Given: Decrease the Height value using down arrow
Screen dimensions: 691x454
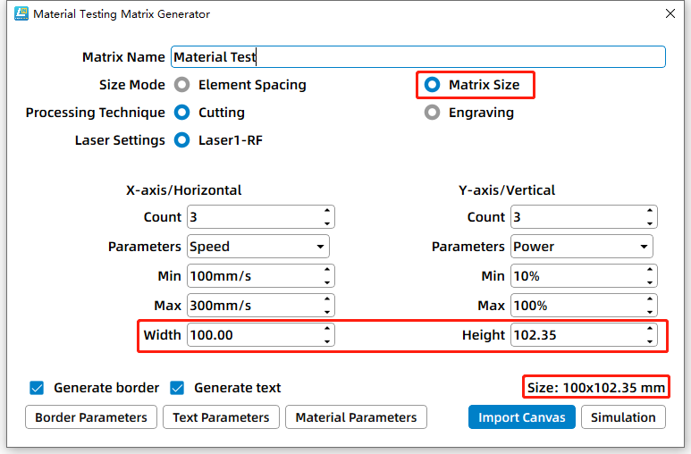Looking at the screenshot, I should (650, 340).
